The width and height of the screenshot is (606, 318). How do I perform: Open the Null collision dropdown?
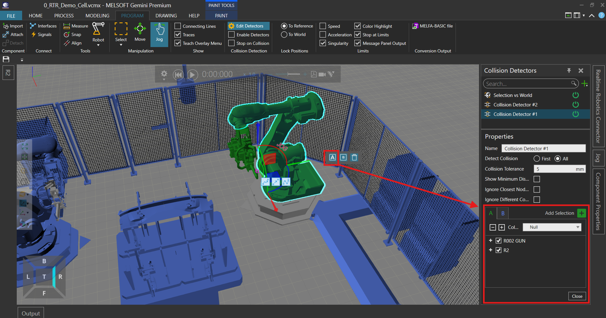(552, 227)
